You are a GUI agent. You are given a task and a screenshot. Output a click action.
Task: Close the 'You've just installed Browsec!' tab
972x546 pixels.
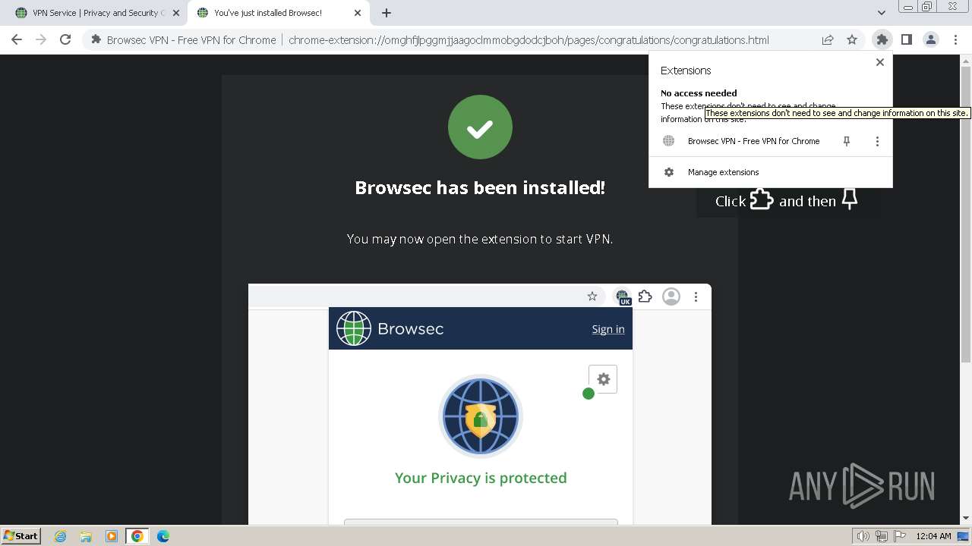click(356, 13)
